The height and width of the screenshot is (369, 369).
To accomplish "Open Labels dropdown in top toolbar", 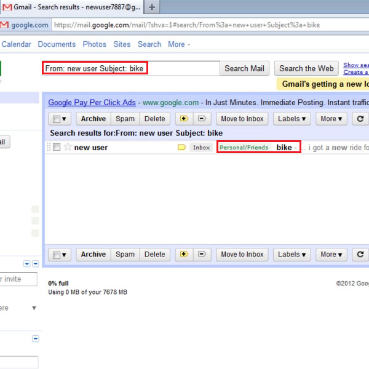I will pos(292,119).
